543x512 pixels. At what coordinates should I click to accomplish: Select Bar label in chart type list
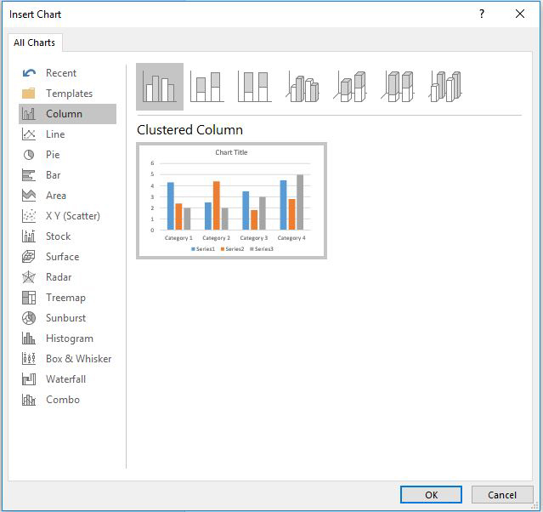[x=54, y=175]
